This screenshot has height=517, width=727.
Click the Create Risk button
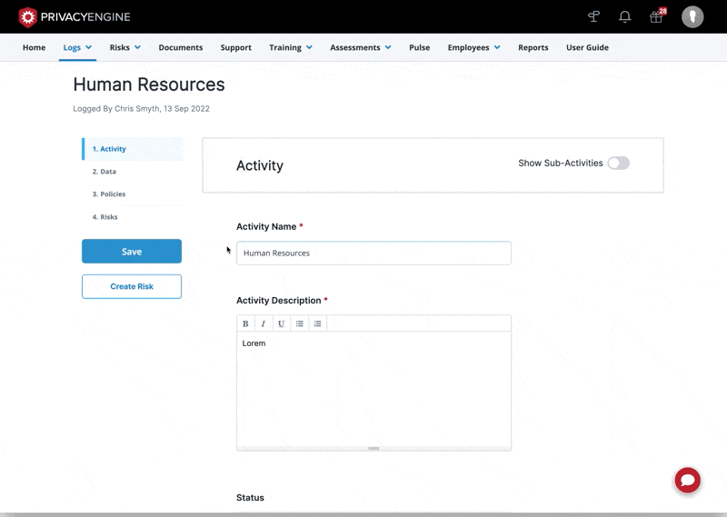tap(132, 286)
